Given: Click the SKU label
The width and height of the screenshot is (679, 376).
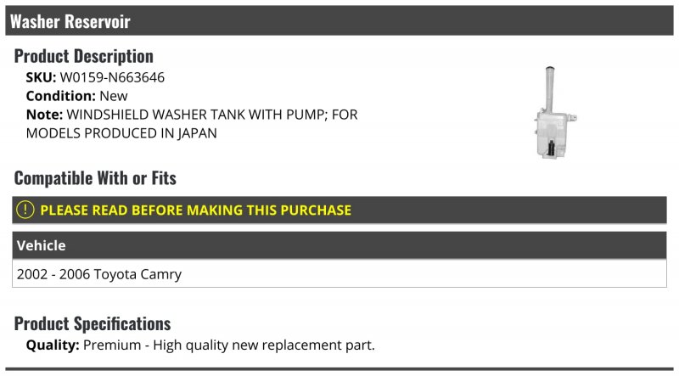Looking at the screenshot, I should coord(41,77).
